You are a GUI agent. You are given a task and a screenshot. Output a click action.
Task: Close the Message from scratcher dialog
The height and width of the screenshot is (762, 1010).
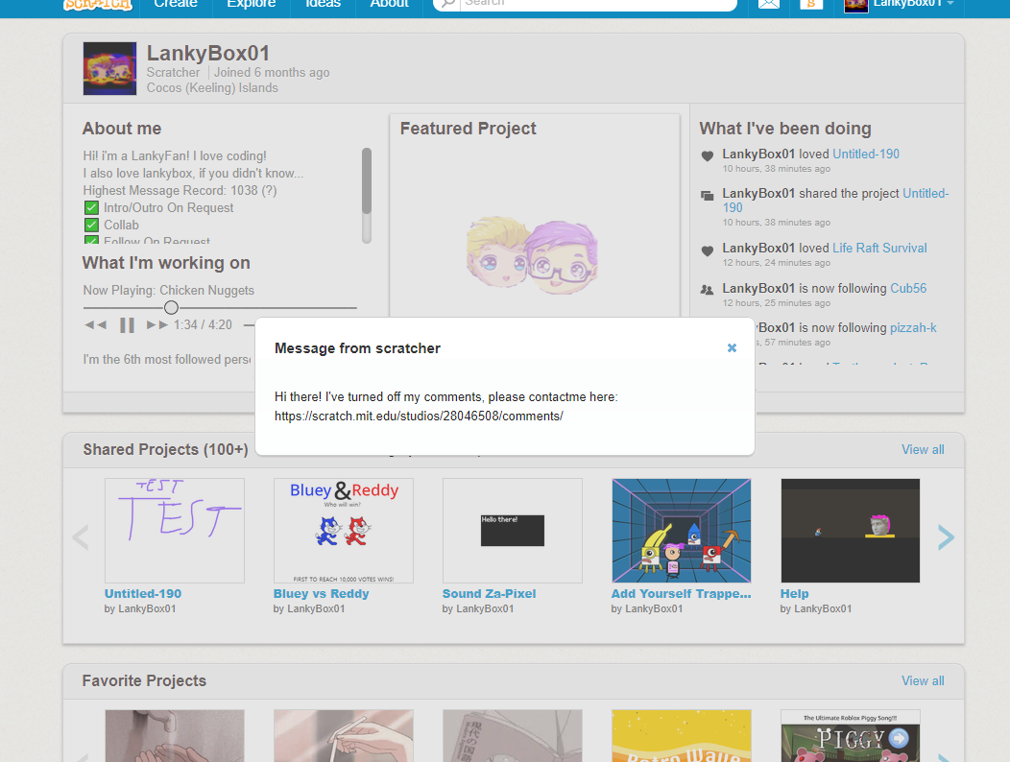[732, 347]
